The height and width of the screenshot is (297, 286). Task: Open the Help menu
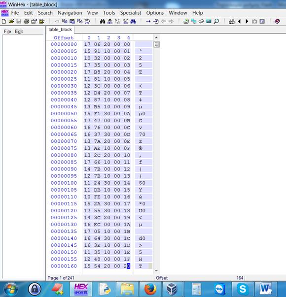pyautogui.click(x=198, y=13)
